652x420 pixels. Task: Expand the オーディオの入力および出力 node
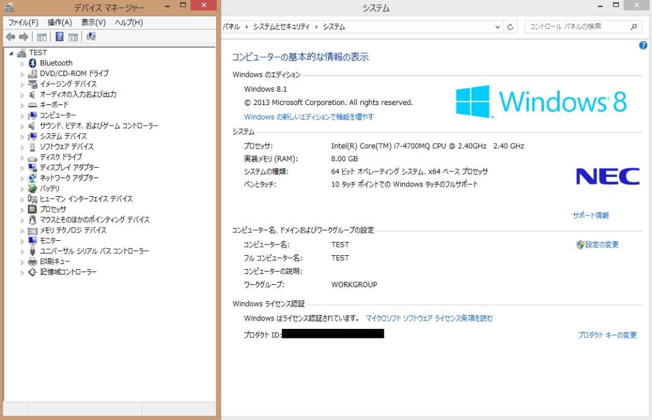point(22,95)
